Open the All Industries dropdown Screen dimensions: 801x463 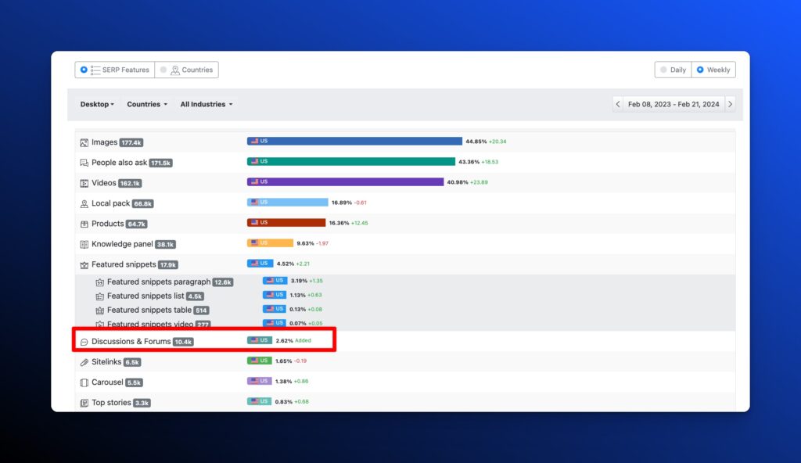[x=206, y=104]
